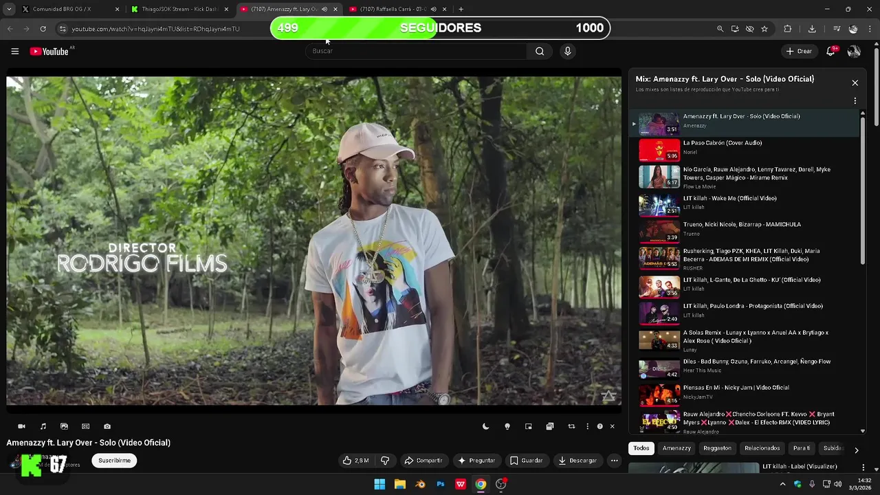Screen dimensions: 880x495
Task: Click the Descargar button
Action: 577,461
